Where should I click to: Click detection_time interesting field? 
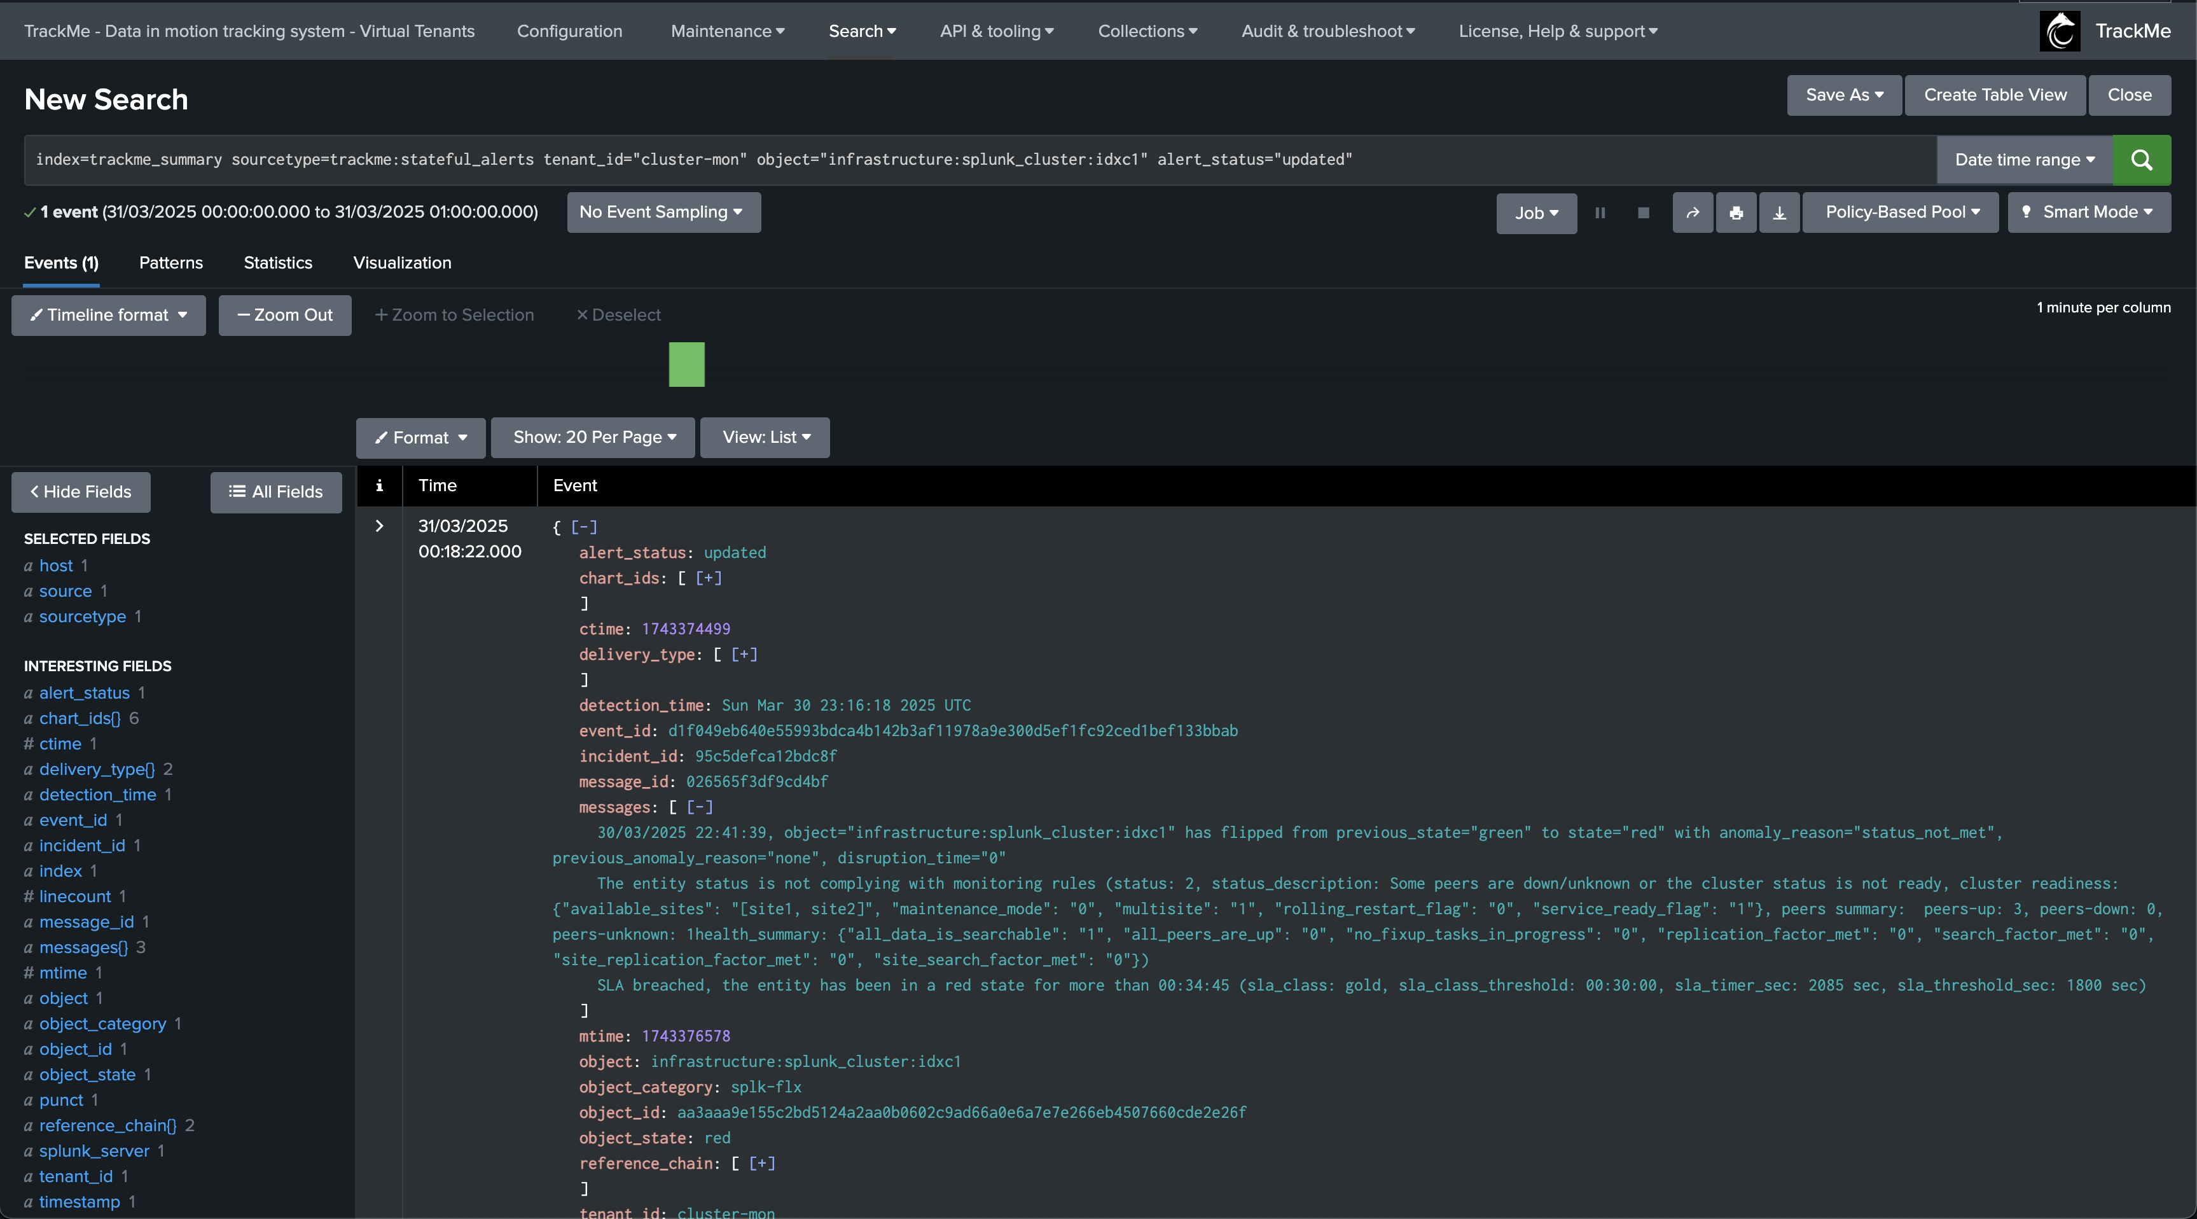97,795
